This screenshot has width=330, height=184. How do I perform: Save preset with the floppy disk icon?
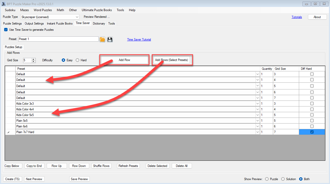(x=110, y=39)
